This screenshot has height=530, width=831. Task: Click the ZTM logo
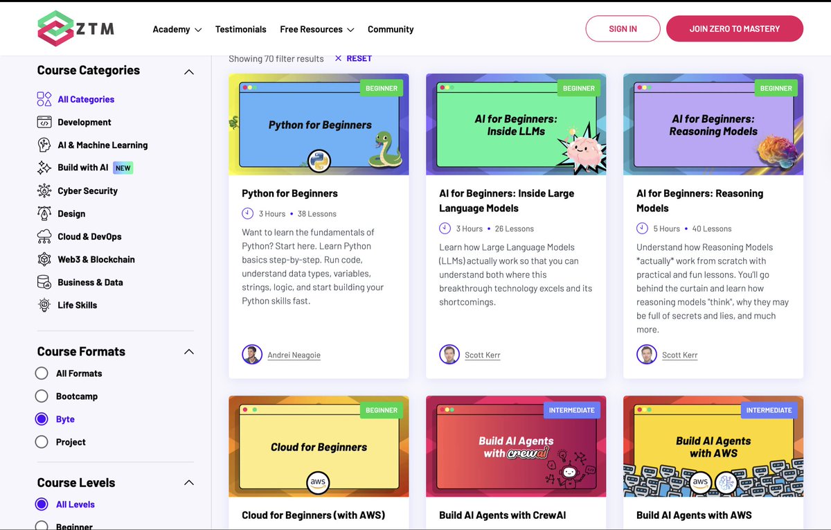75,28
